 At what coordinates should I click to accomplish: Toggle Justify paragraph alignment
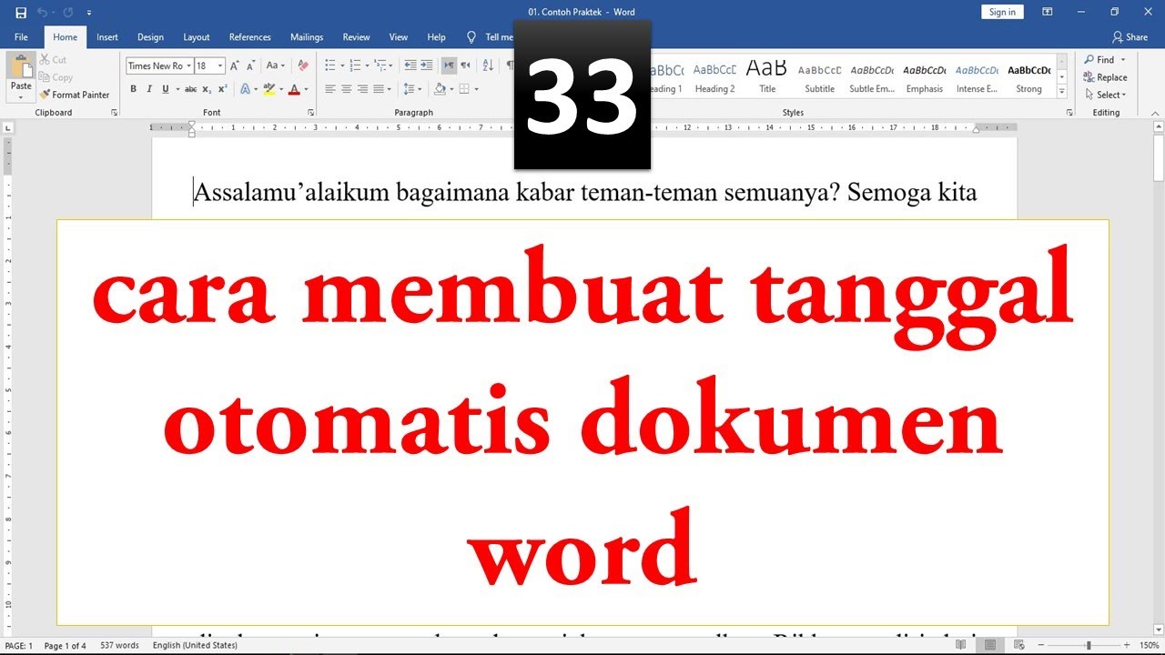click(380, 89)
